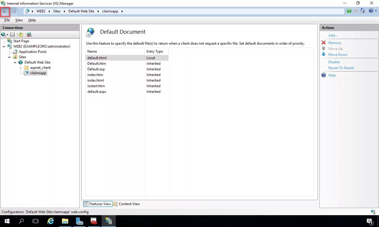Click the Up folder icon in Connections toolbar
Screen dimensions: 379x227
click(x=20, y=35)
